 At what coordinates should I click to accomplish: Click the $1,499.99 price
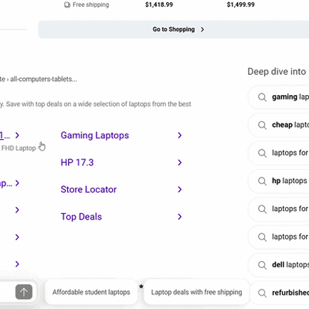(241, 5)
